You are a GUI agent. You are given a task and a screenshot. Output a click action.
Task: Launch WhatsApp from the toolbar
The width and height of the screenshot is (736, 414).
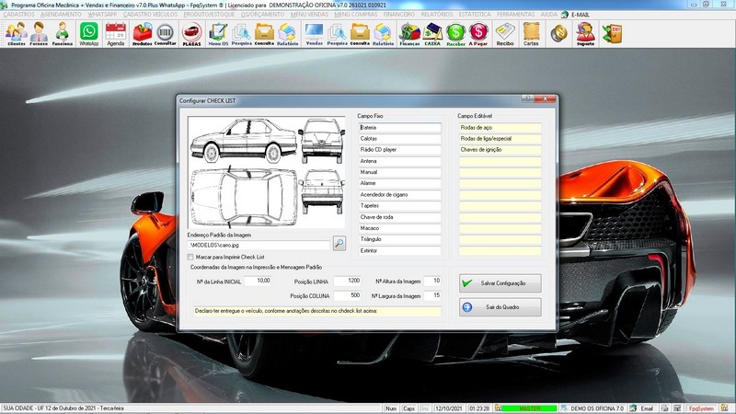coord(88,34)
